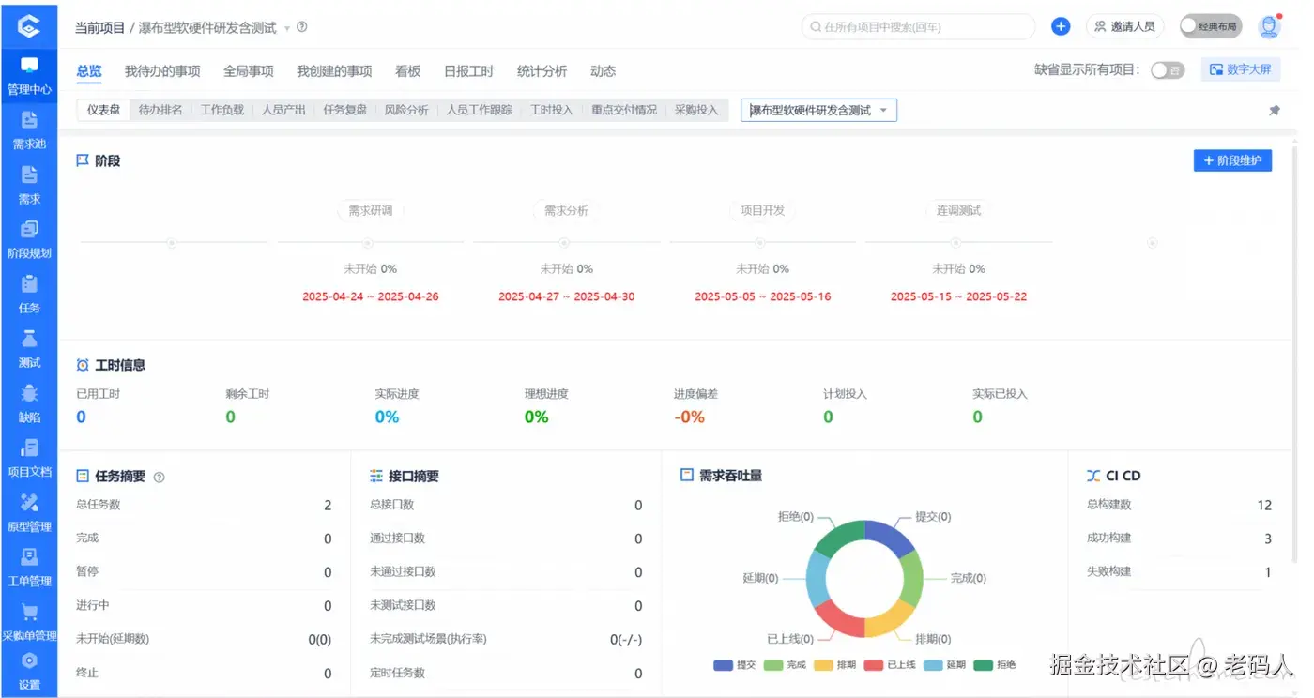
Task: Click the blue 提交 donut segment
Action: [890, 537]
